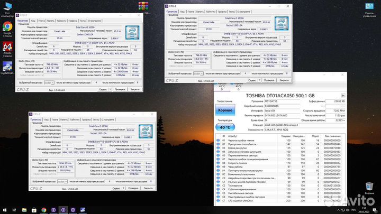Click Проверка in the 798.03 MHz CPU-Z window
The image size is (381, 214).
(269, 80)
